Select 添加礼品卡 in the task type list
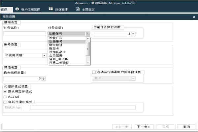 point(67,52)
